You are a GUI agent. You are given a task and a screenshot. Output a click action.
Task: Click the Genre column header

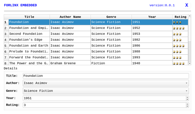point(111,17)
